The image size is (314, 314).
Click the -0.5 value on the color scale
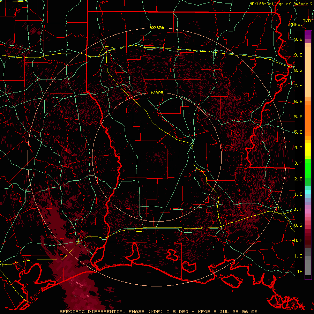click(297, 240)
